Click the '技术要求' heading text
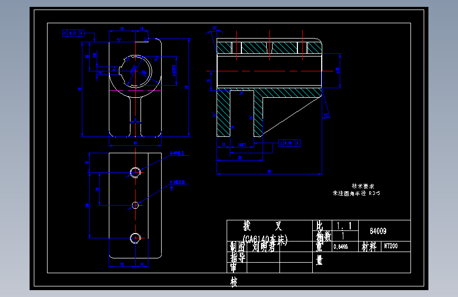Viewport: 458px width, 297px height. 363,186
